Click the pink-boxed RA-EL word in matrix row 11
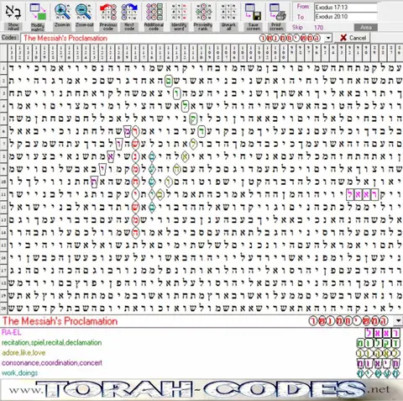The image size is (403, 401). tap(362, 194)
